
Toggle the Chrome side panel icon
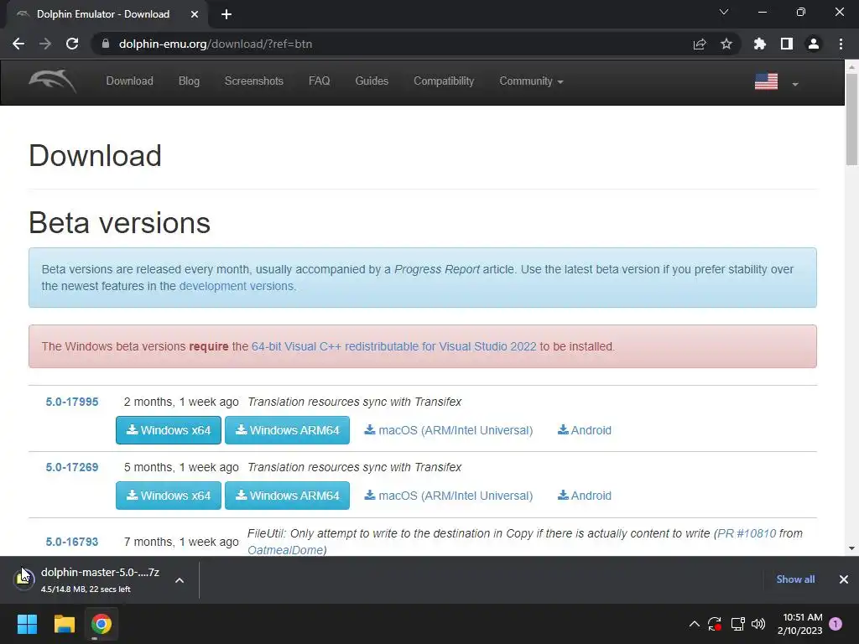[787, 44]
